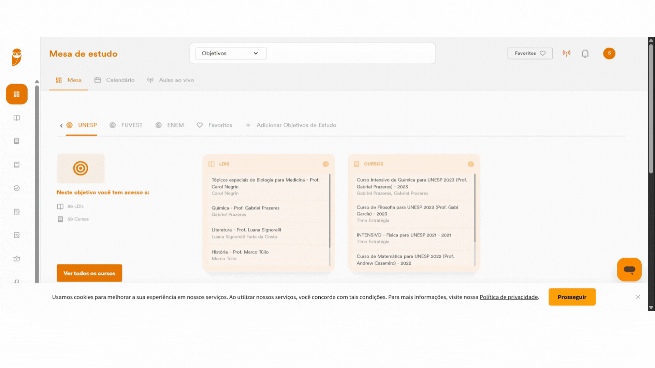655x368 pixels.
Task: Select the FUVEST objective tab
Action: (x=126, y=125)
